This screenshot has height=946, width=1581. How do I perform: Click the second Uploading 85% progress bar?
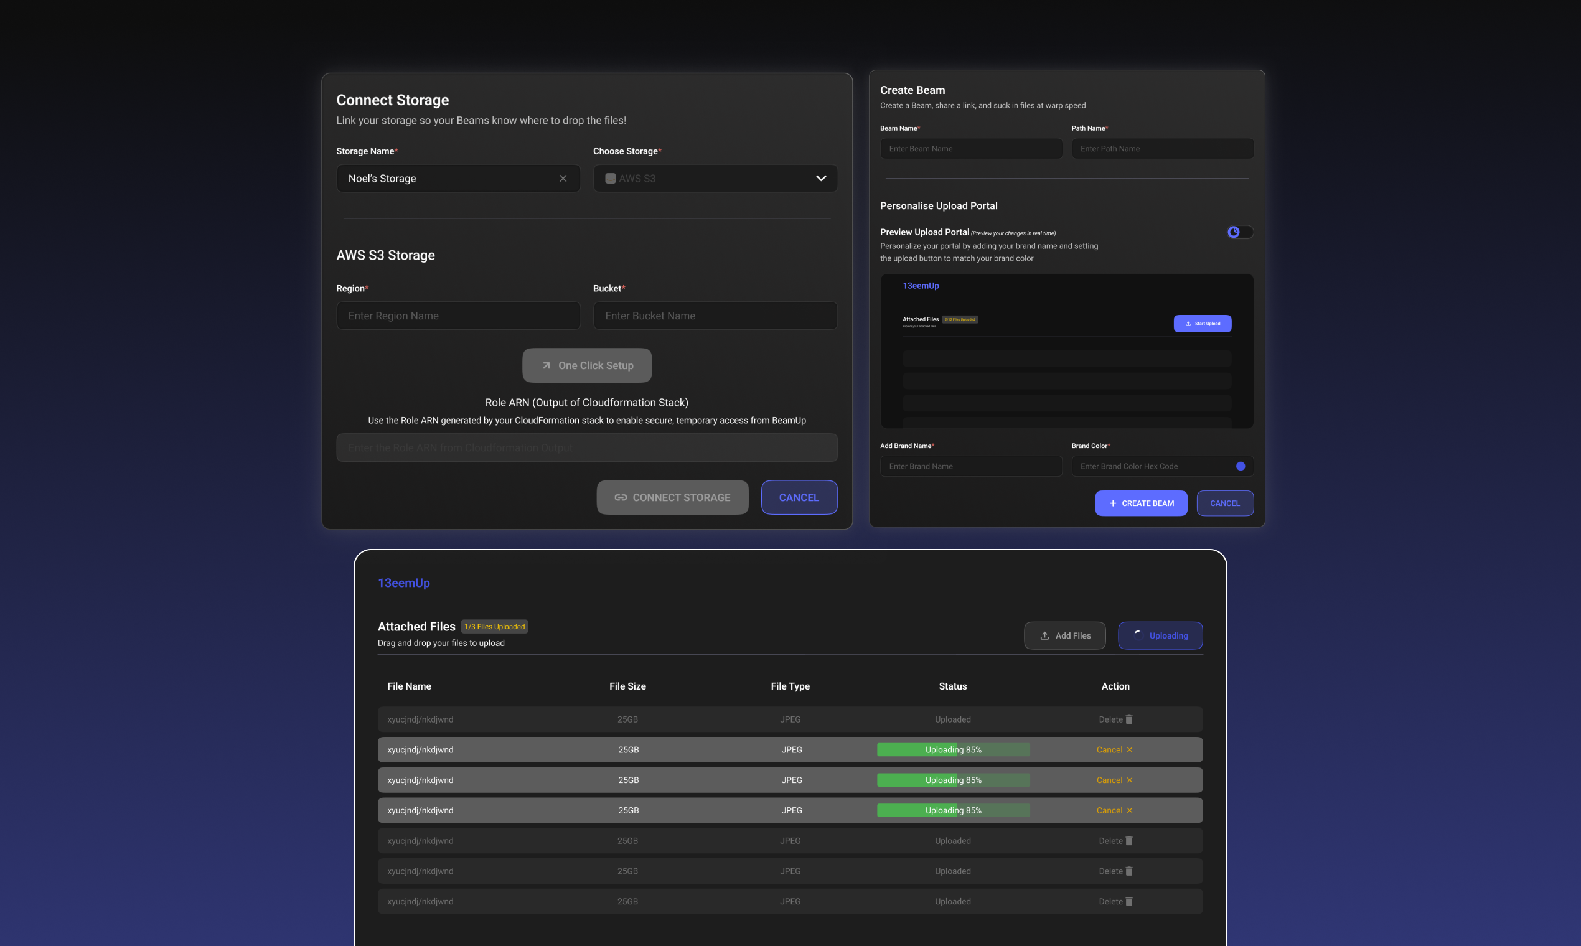[953, 780]
